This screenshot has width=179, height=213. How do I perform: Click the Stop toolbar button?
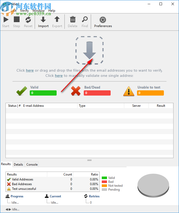pos(17,22)
